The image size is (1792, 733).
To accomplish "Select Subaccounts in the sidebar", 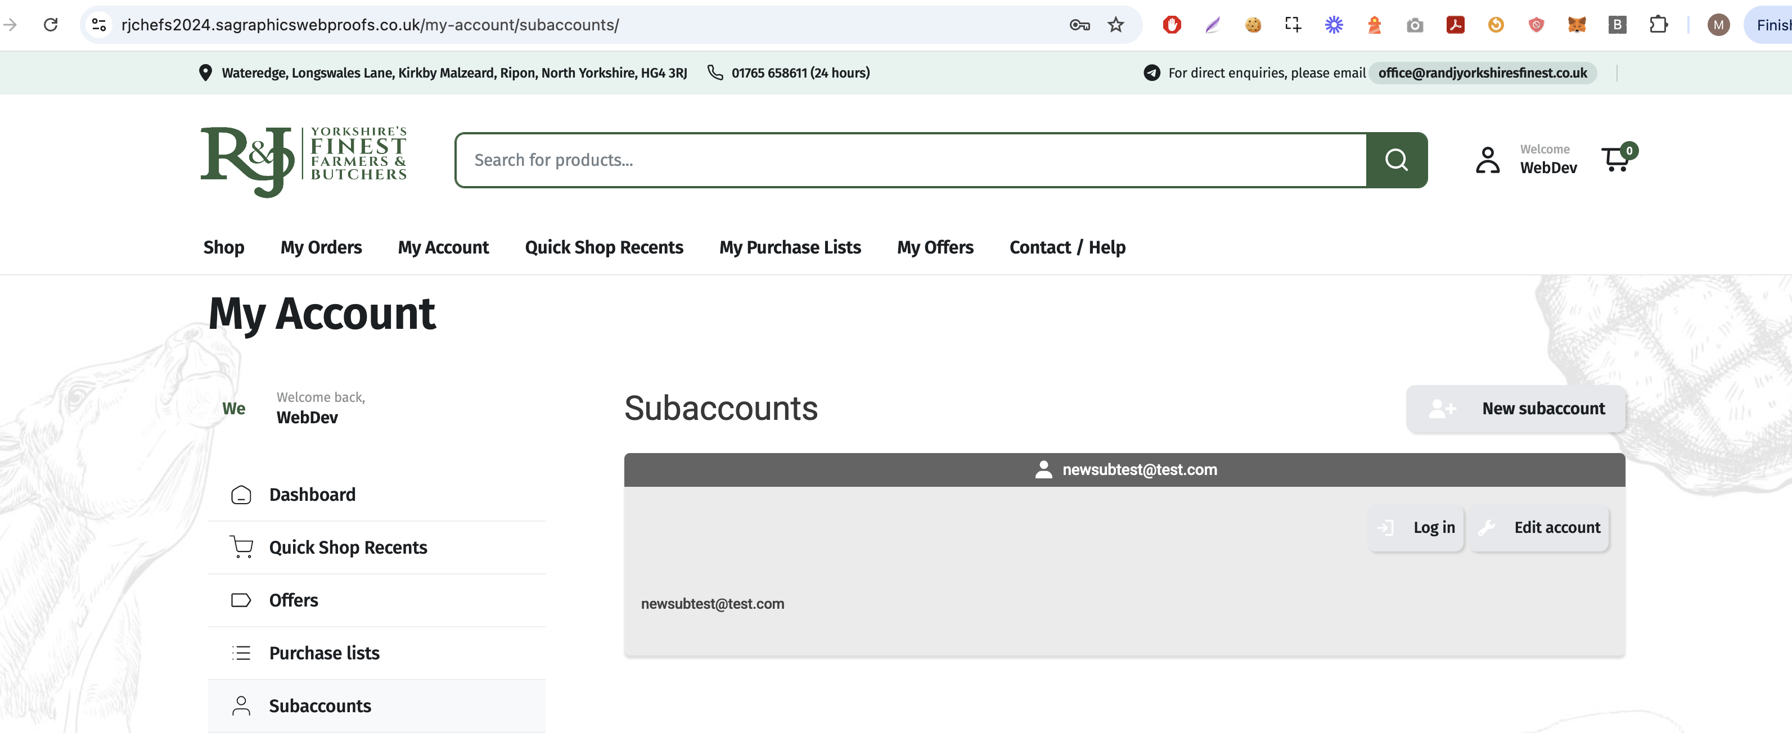I will [376, 707].
